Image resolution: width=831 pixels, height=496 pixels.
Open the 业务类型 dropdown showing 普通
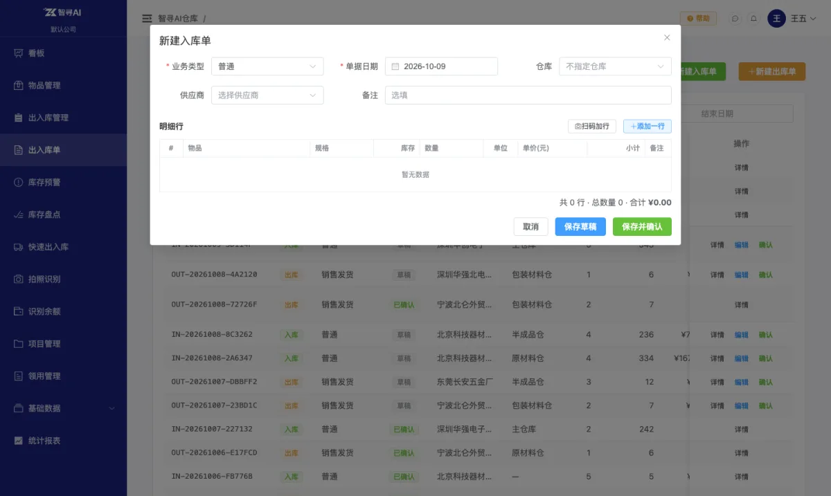(x=267, y=66)
